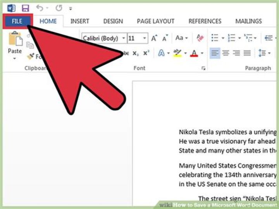
Task: Toggle Center text alignment
Action: click(226, 53)
